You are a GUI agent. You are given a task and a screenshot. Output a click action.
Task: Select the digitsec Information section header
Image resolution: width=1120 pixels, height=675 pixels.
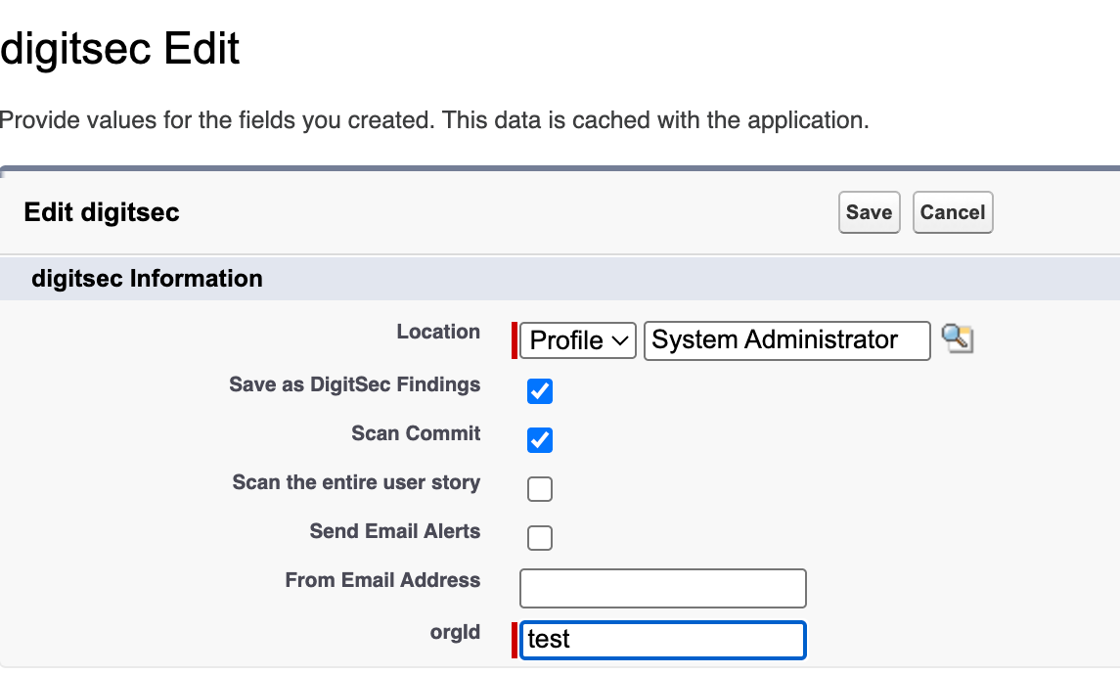tap(147, 278)
